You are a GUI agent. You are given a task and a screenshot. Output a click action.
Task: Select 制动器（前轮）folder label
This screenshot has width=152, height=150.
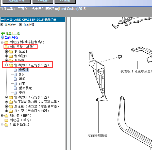pyautogui.click(x=21, y=115)
